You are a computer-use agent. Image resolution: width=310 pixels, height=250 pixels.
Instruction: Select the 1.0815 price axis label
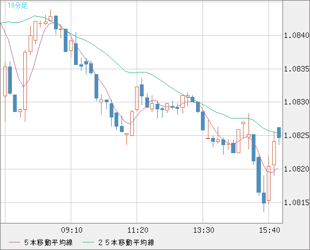(296, 202)
